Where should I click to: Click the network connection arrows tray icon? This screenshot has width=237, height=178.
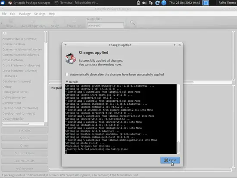(151, 3)
